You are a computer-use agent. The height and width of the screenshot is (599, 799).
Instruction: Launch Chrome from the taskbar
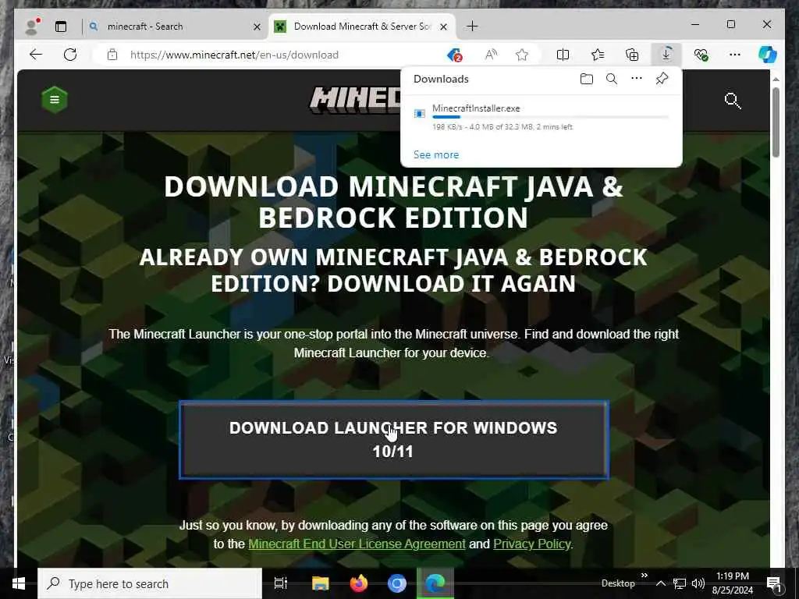click(x=397, y=583)
